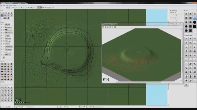
Task: Select the globe-shaped tool in Tools panel
Action: point(8,18)
